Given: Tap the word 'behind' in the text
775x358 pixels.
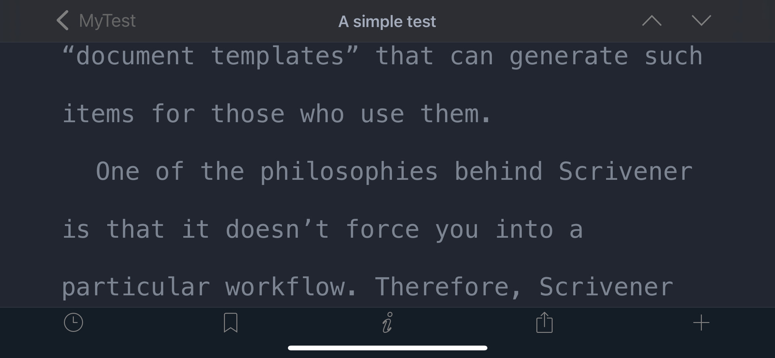Looking at the screenshot, I should pos(499,171).
